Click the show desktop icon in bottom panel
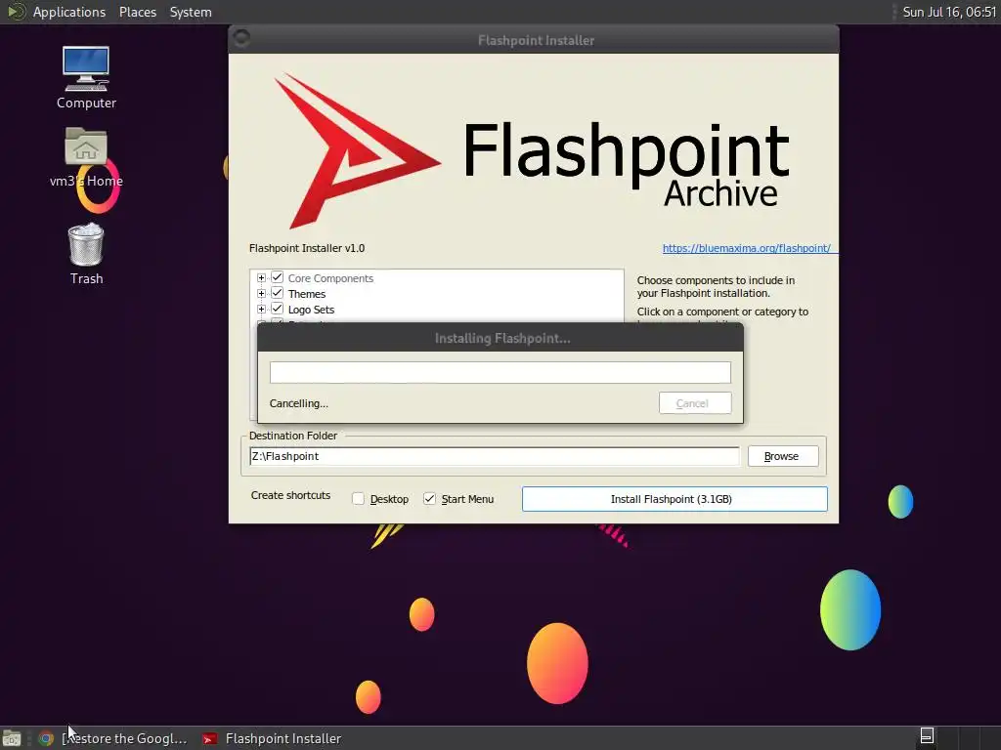The image size is (1001, 750). point(12,738)
